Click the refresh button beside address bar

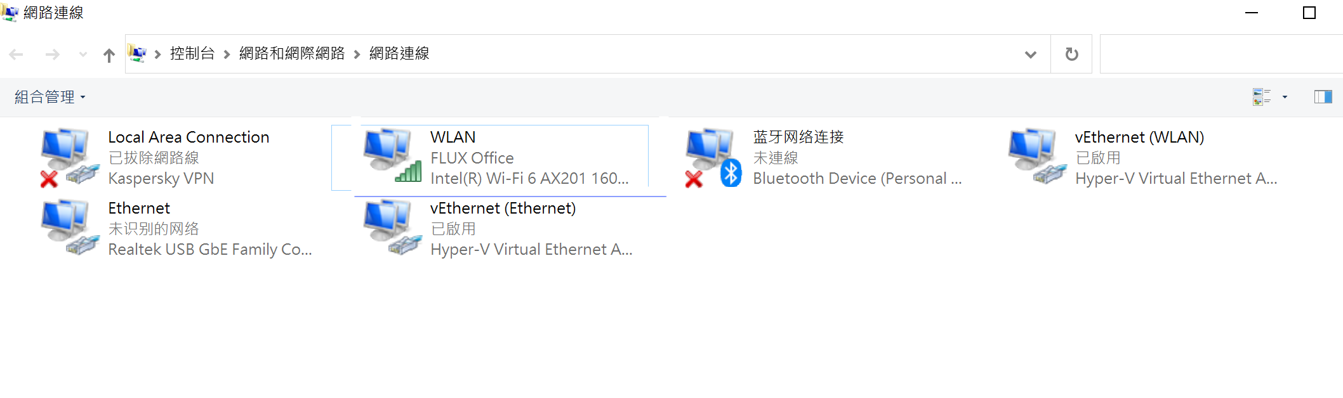pos(1071,54)
